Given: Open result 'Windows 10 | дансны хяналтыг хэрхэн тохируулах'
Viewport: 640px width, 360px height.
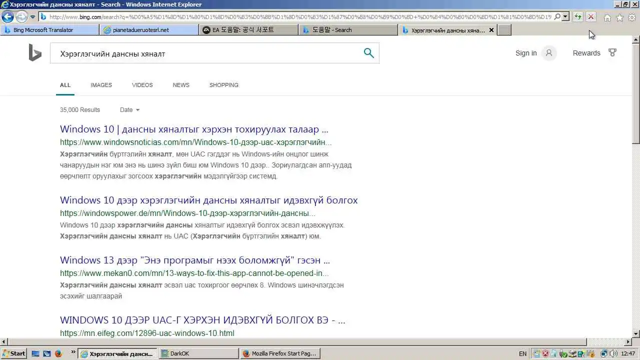Looking at the screenshot, I should (x=194, y=129).
